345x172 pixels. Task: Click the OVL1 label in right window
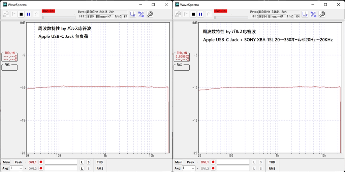pyautogui.click(x=205, y=162)
